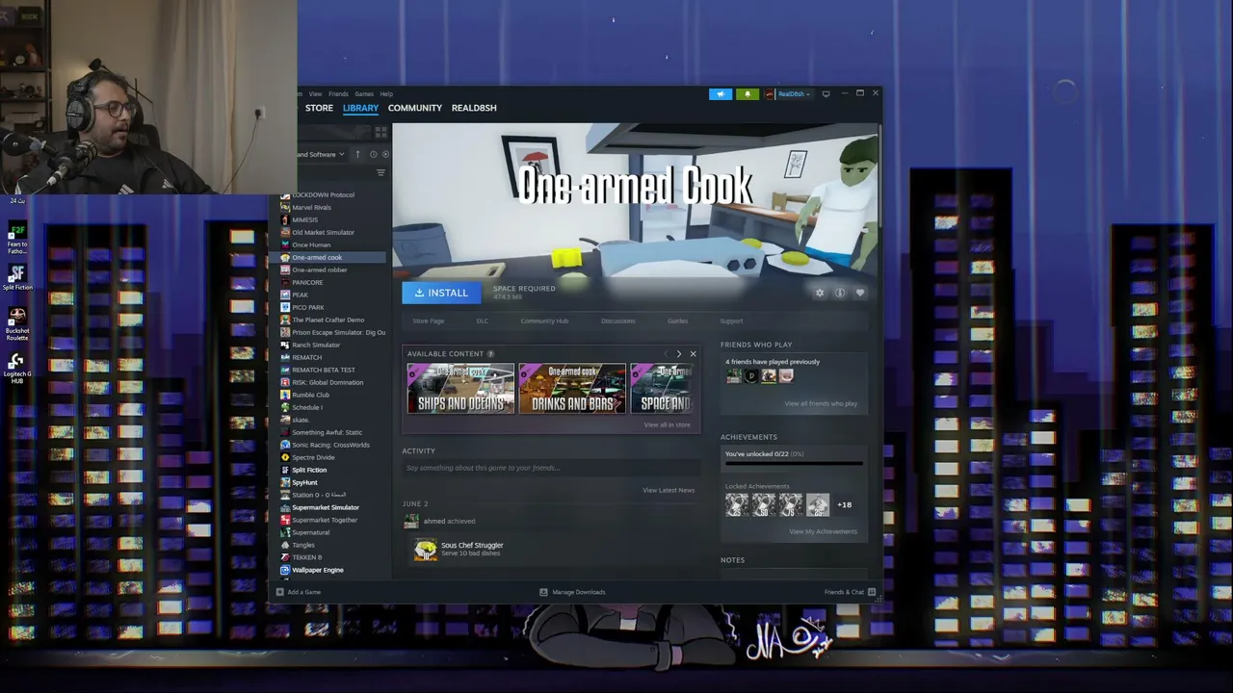
Task: Open Fears to Fathom desktop shortcut
Action: point(16,239)
